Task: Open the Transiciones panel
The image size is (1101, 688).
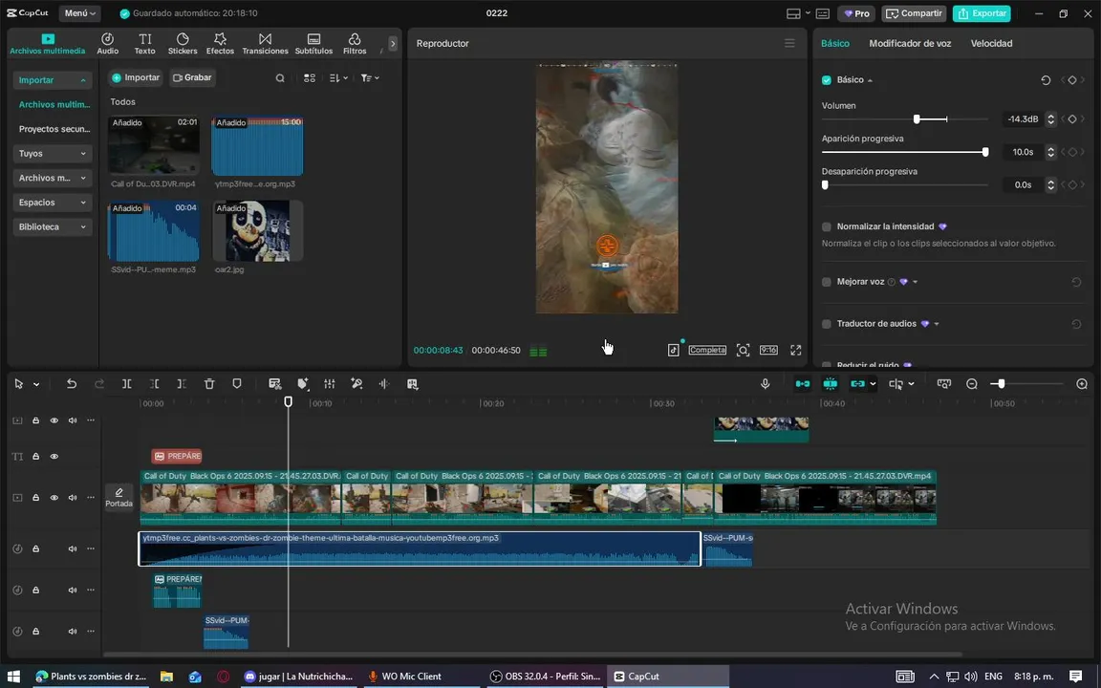Action: click(x=265, y=44)
